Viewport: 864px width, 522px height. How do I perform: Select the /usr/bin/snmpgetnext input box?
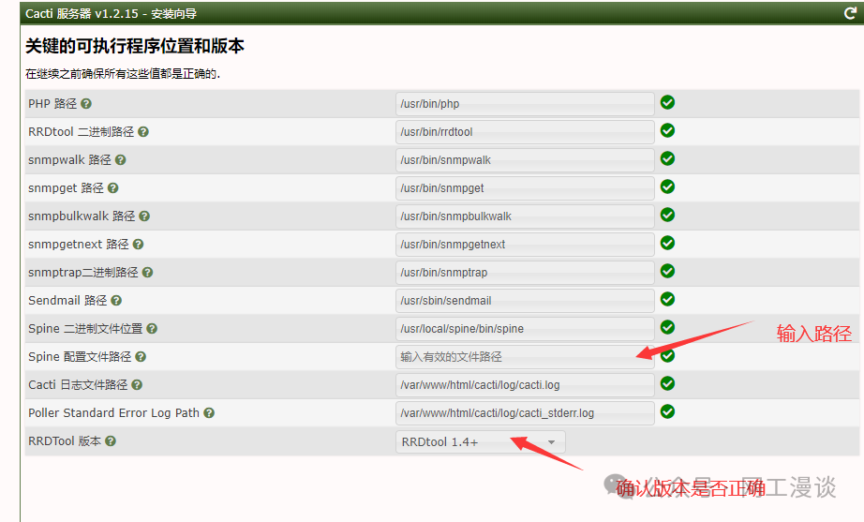[x=525, y=245]
